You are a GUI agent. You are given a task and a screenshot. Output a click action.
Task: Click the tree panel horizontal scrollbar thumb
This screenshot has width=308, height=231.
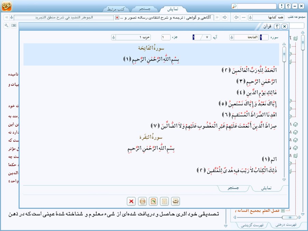(290, 217)
